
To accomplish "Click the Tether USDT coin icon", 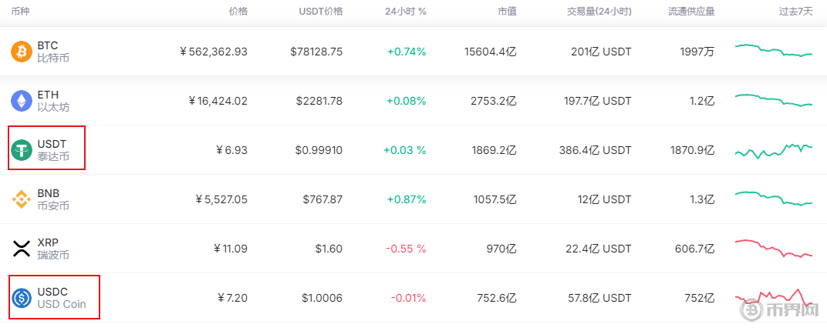I will point(21,150).
